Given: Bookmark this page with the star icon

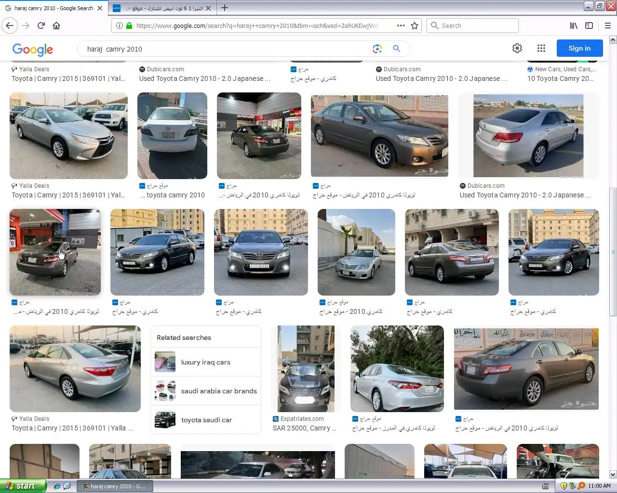Looking at the screenshot, I should coord(415,26).
